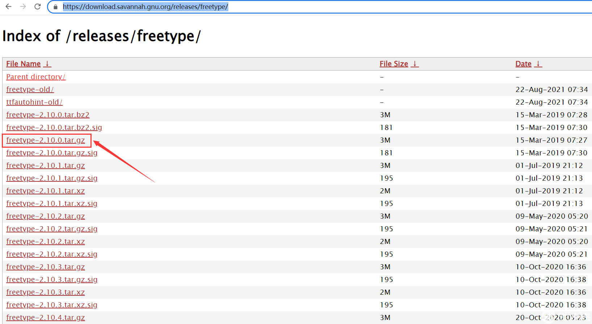Download freetype-2.10.1.tar.xz
This screenshot has width=592, height=324.
point(46,191)
